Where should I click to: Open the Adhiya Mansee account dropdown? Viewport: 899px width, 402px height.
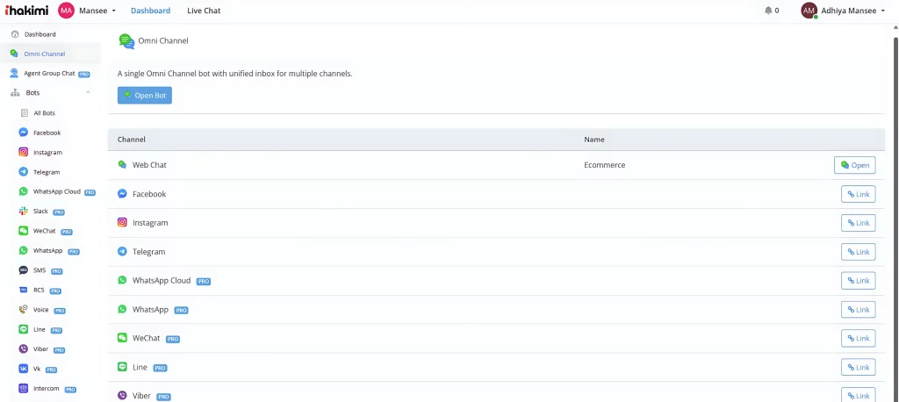(x=853, y=11)
